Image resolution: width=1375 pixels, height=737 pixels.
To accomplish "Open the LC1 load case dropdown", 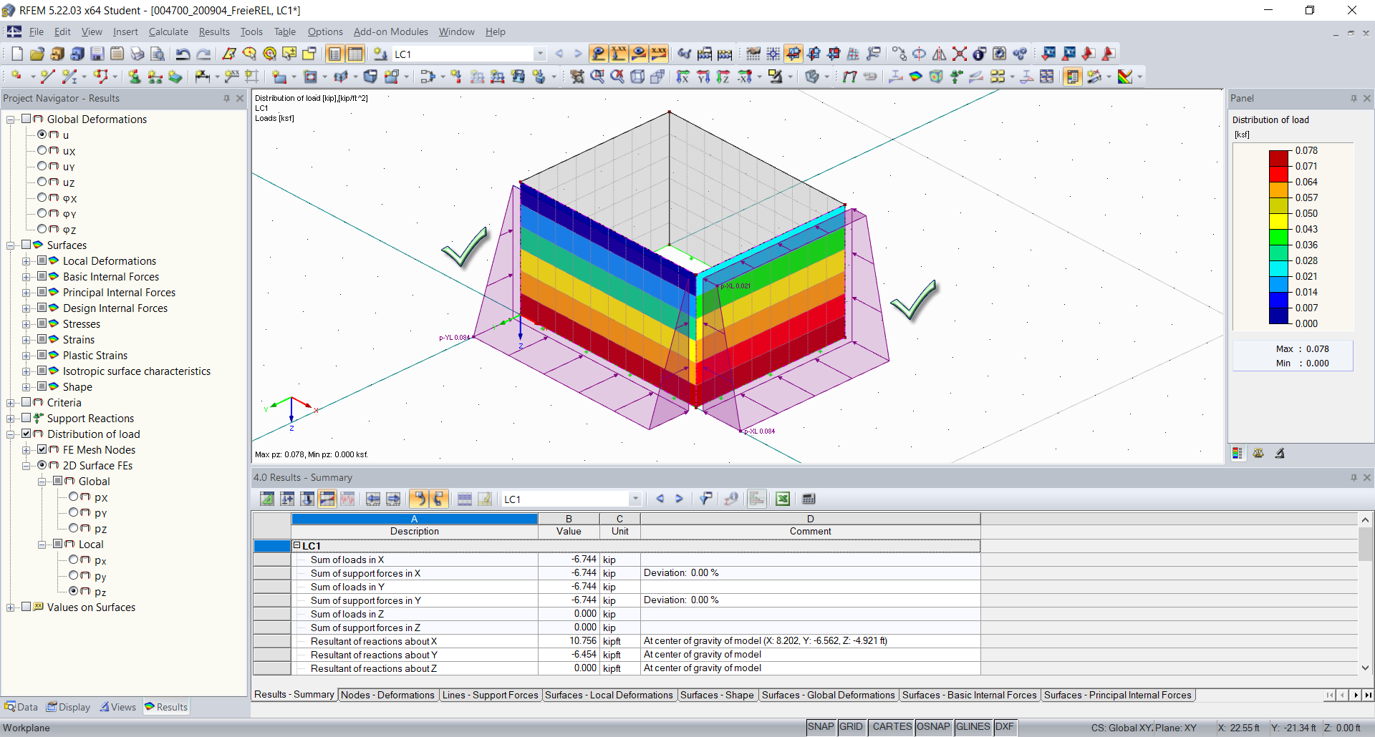I will tap(539, 54).
